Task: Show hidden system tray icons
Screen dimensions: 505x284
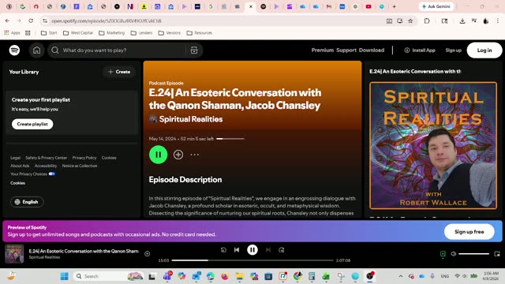Action: coord(401,276)
